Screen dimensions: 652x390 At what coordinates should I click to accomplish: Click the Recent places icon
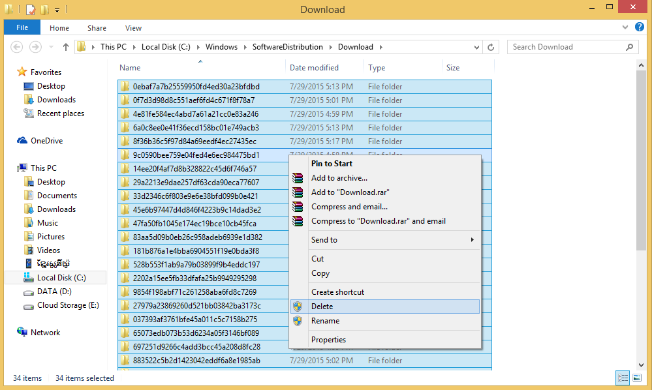tap(29, 113)
